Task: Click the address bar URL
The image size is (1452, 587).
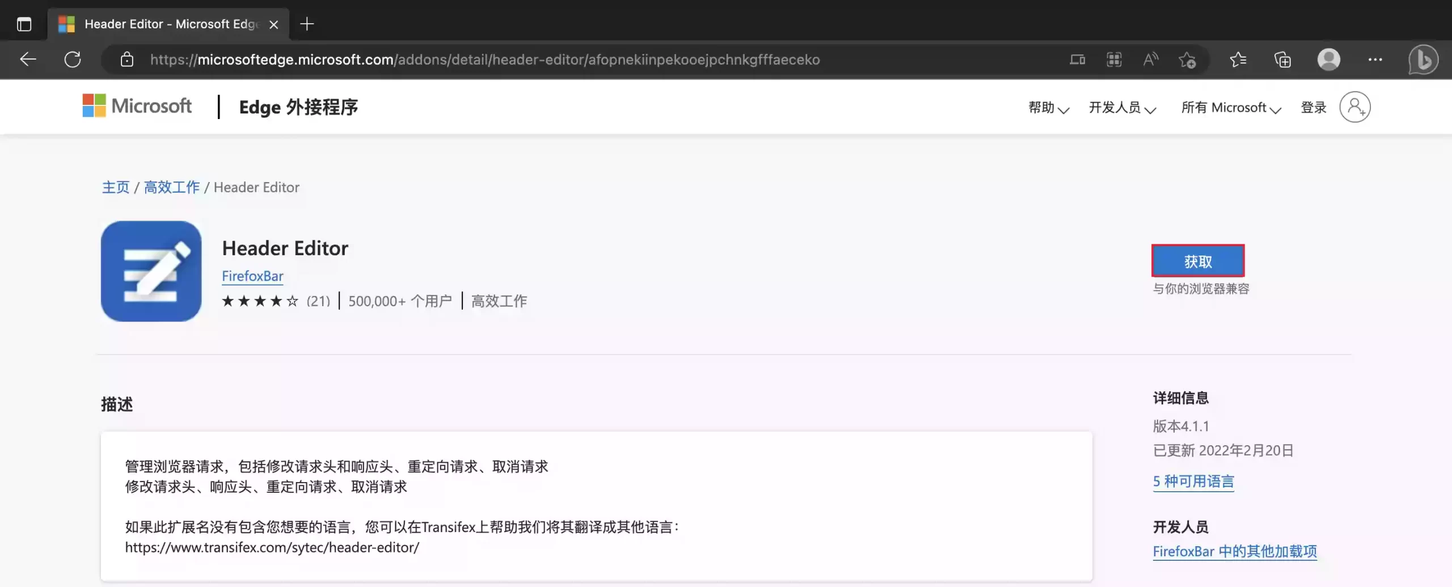Action: coord(485,60)
